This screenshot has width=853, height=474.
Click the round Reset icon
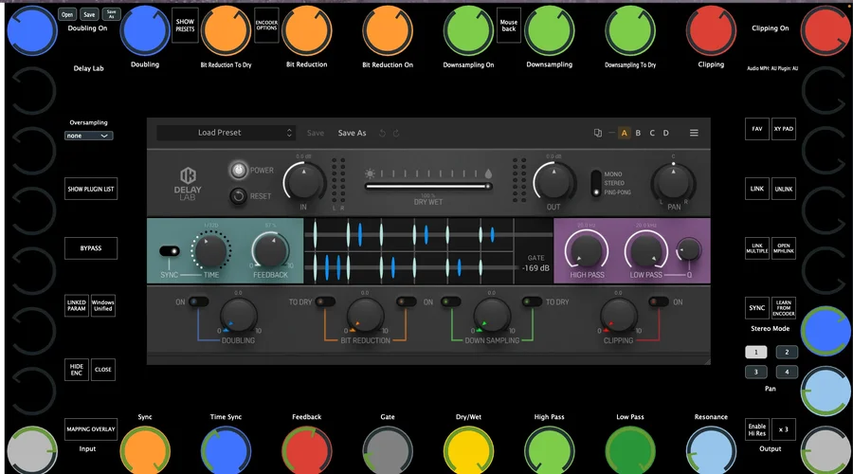pos(238,196)
